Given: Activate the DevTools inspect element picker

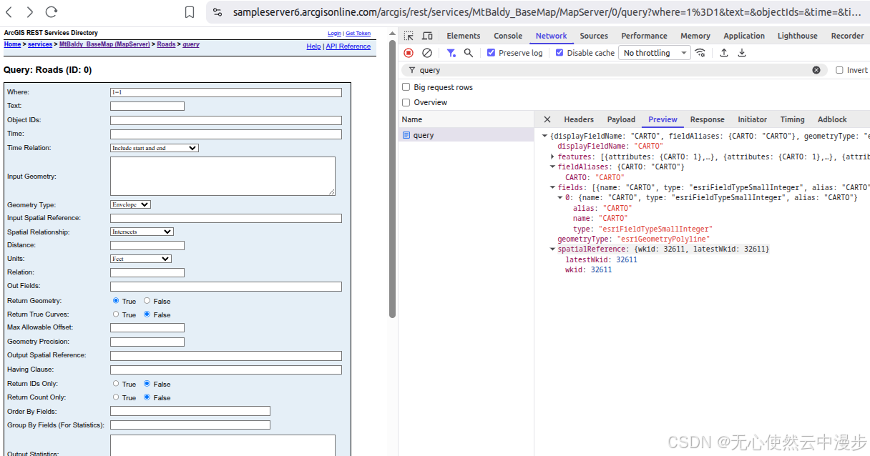Looking at the screenshot, I should pos(409,36).
